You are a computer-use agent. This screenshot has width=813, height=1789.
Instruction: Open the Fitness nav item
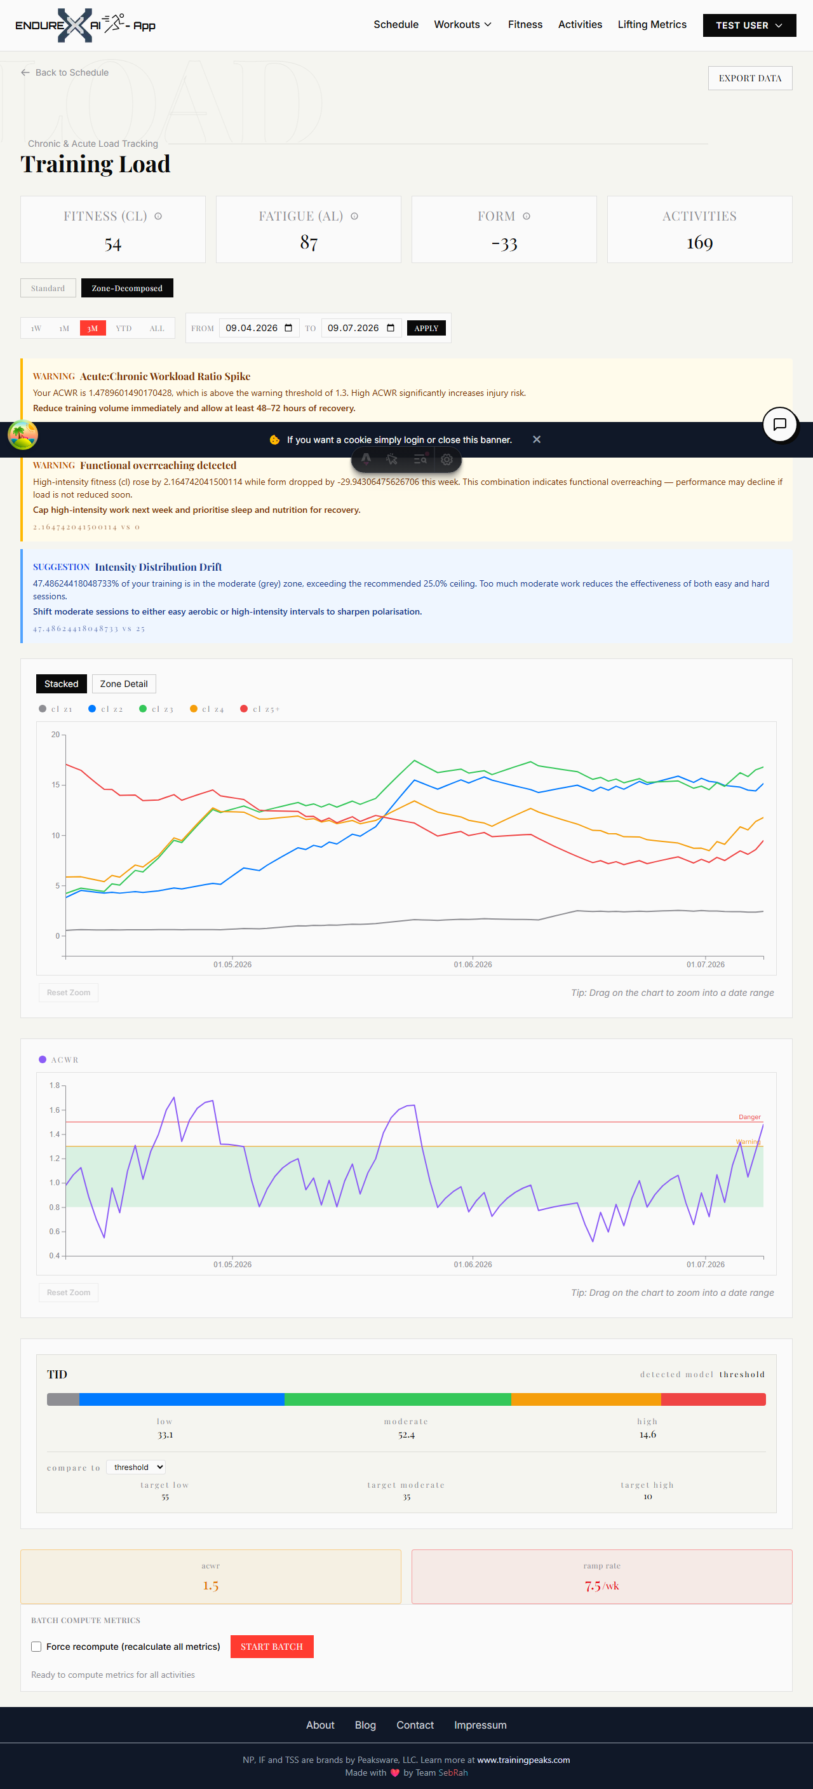[x=525, y=24]
